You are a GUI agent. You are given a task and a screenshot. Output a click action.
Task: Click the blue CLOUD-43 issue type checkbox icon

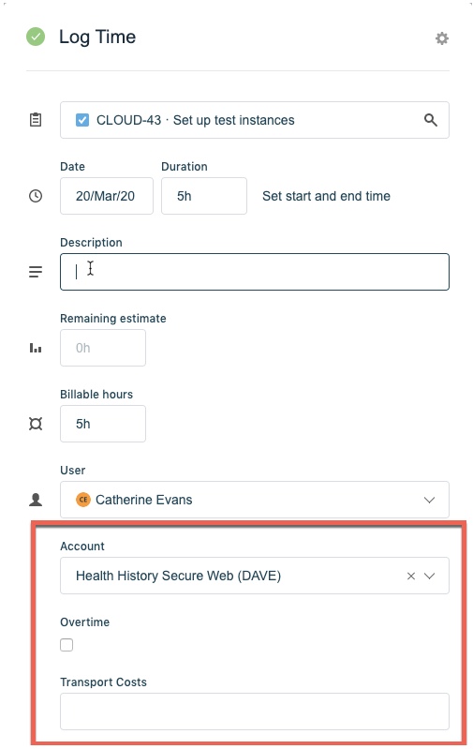(82, 120)
